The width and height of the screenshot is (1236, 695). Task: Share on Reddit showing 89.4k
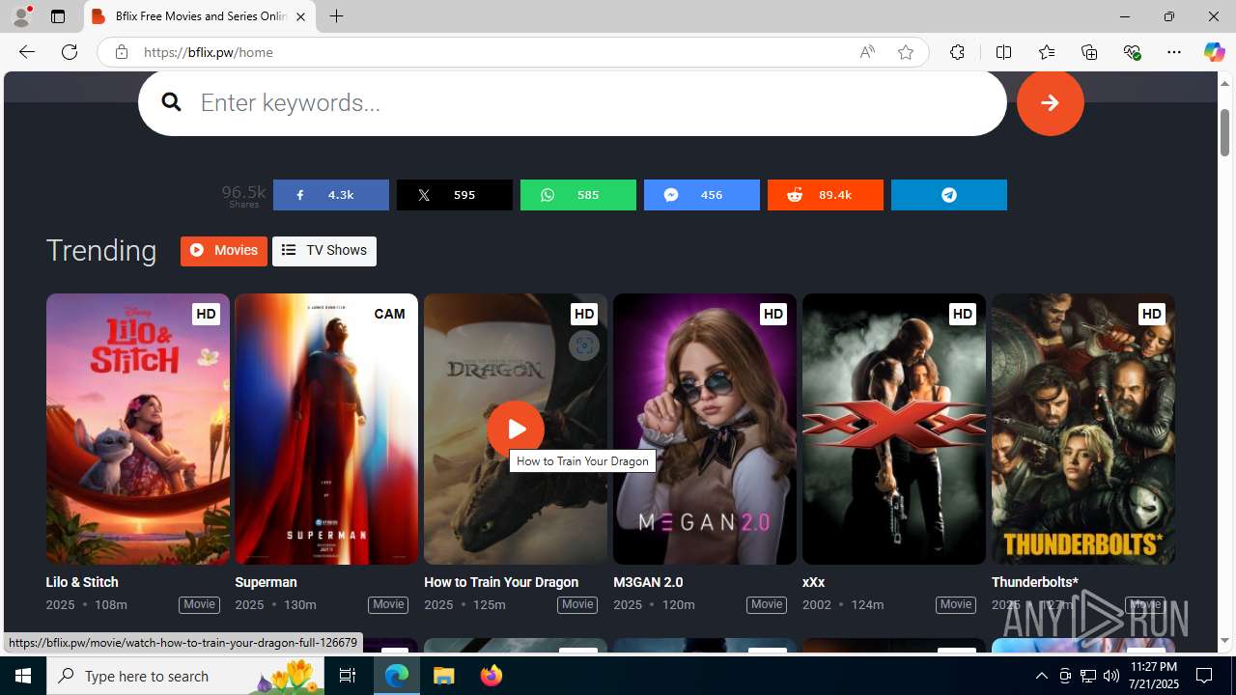[x=825, y=195]
